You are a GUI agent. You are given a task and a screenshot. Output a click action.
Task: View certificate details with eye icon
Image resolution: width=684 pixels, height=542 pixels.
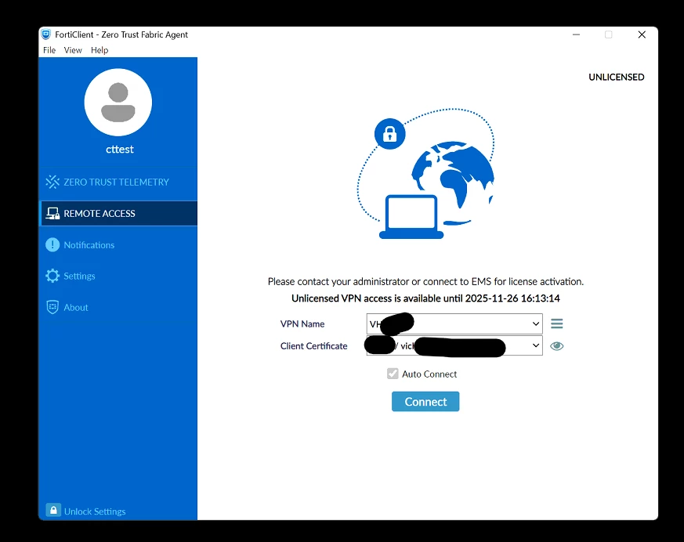[x=556, y=346]
